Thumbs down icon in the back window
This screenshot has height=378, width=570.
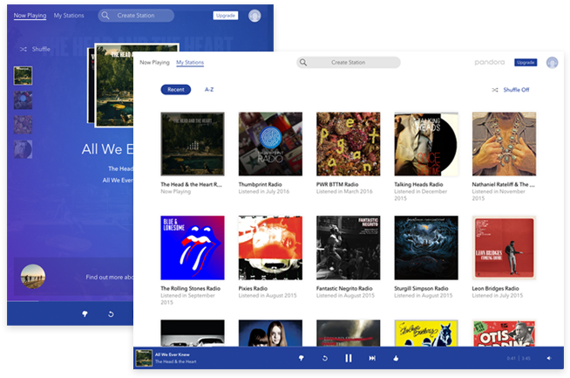(85, 314)
